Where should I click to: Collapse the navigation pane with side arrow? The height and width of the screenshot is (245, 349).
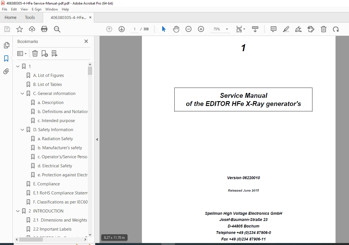(x=97, y=139)
